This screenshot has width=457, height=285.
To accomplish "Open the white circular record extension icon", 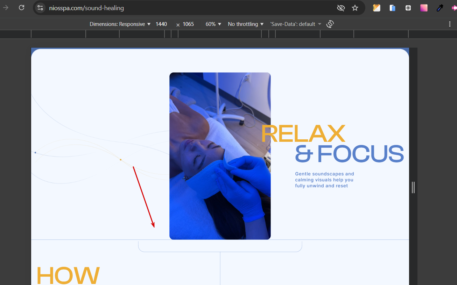I will click(408, 8).
